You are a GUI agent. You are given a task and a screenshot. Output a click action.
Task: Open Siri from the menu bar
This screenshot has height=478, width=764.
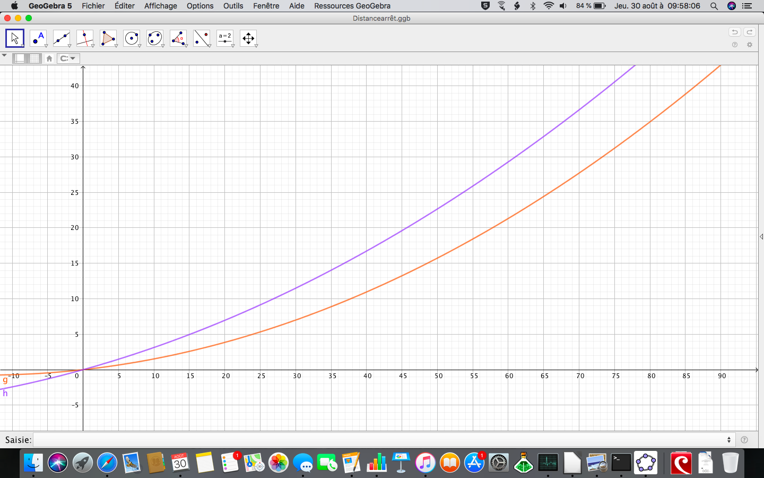coord(732,6)
